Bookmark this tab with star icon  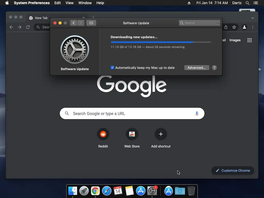pos(234,27)
